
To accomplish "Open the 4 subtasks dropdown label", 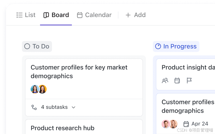I will click(x=54, y=107).
